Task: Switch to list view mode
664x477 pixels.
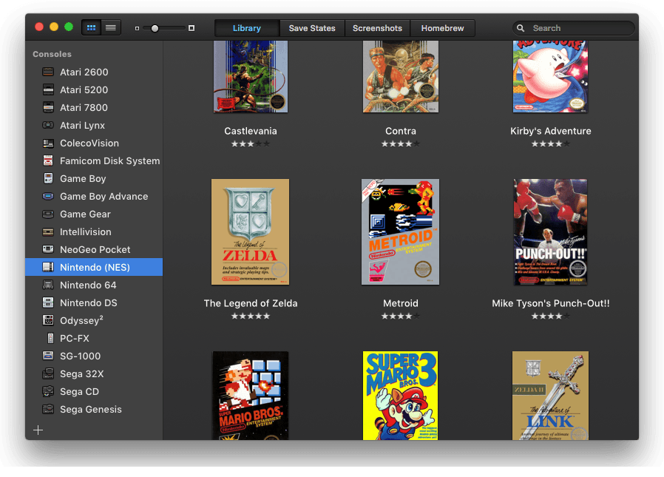Action: tap(111, 27)
